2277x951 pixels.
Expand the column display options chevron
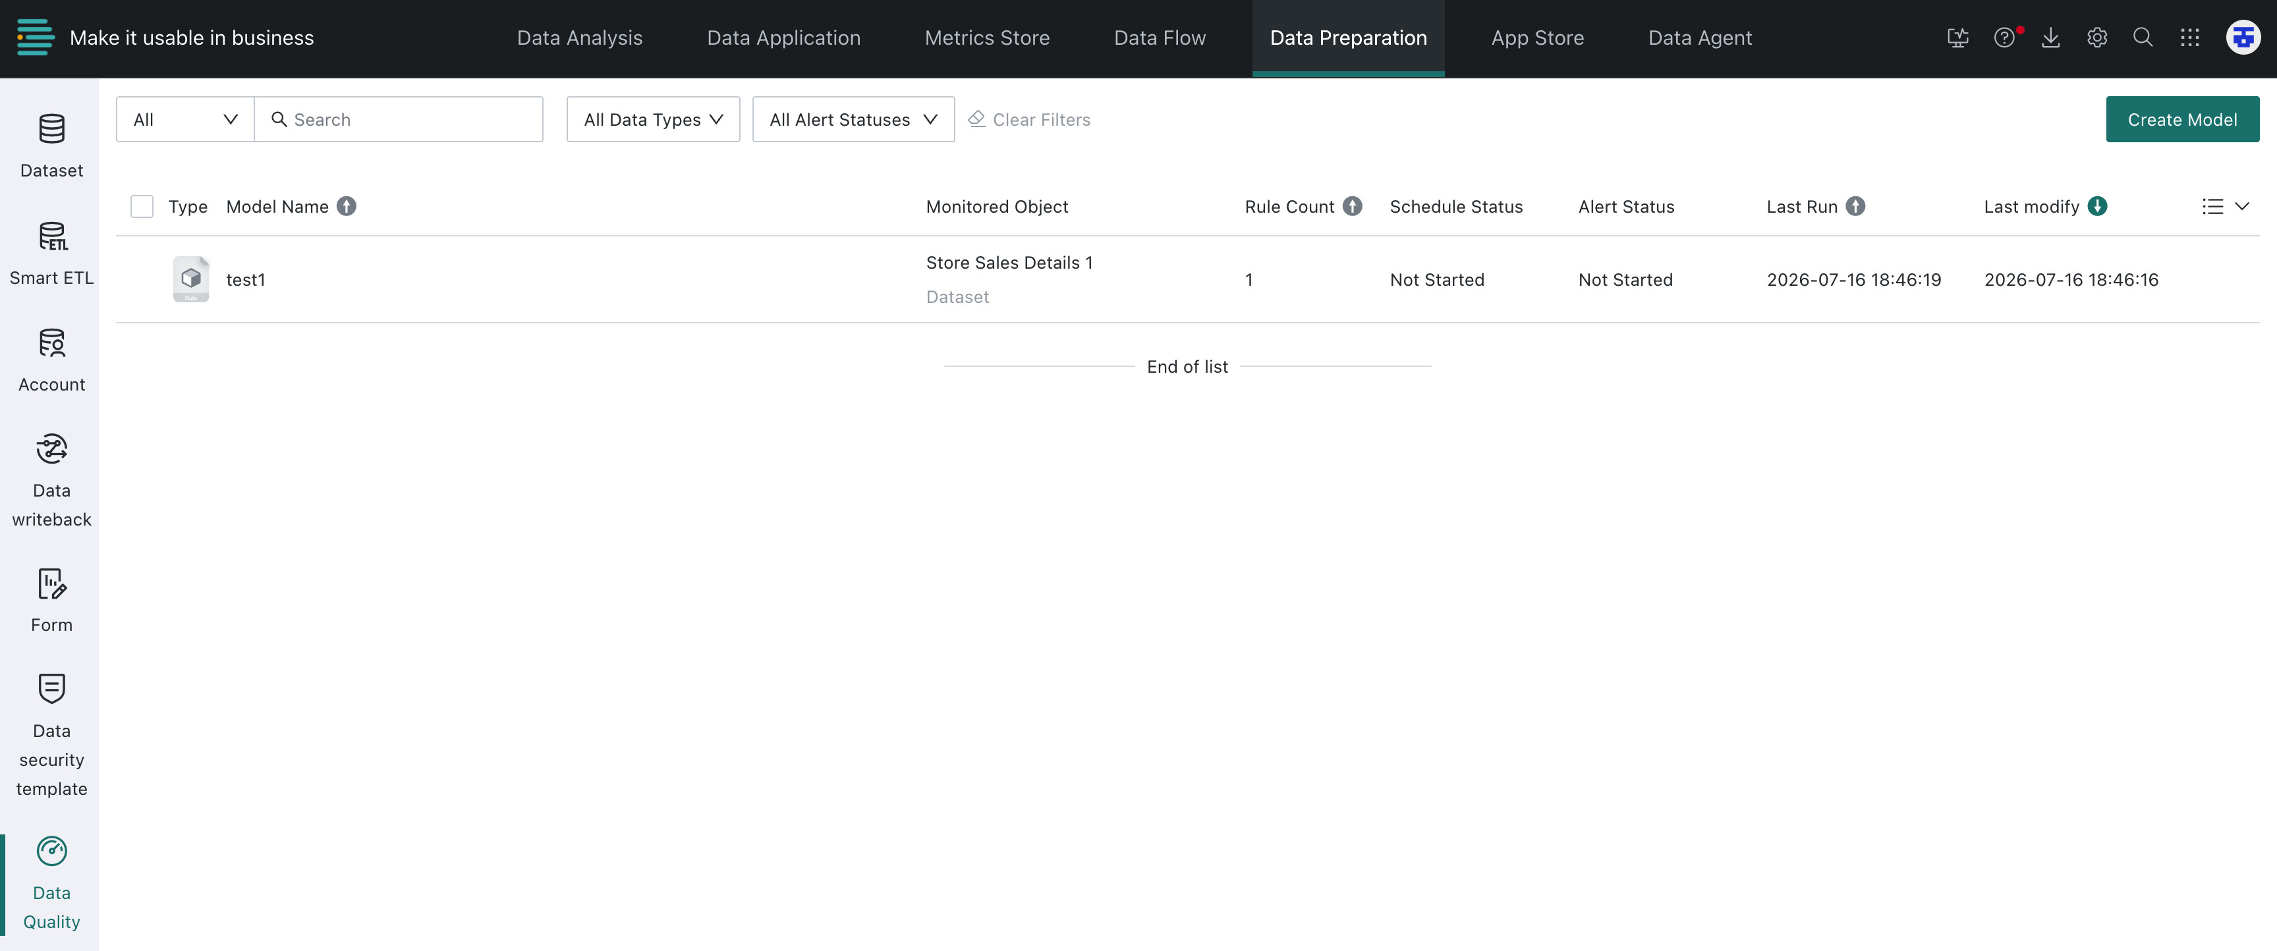point(2241,206)
